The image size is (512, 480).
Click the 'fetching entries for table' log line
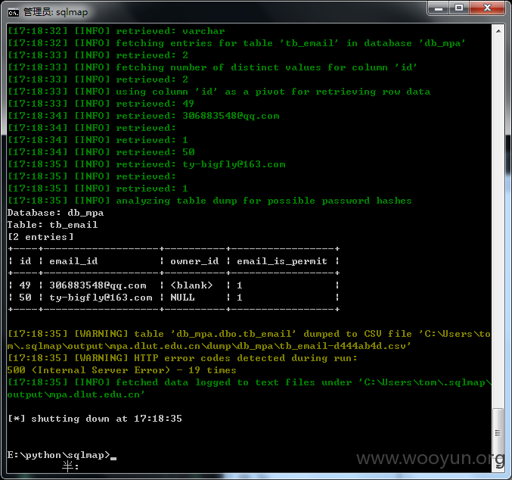(x=237, y=43)
